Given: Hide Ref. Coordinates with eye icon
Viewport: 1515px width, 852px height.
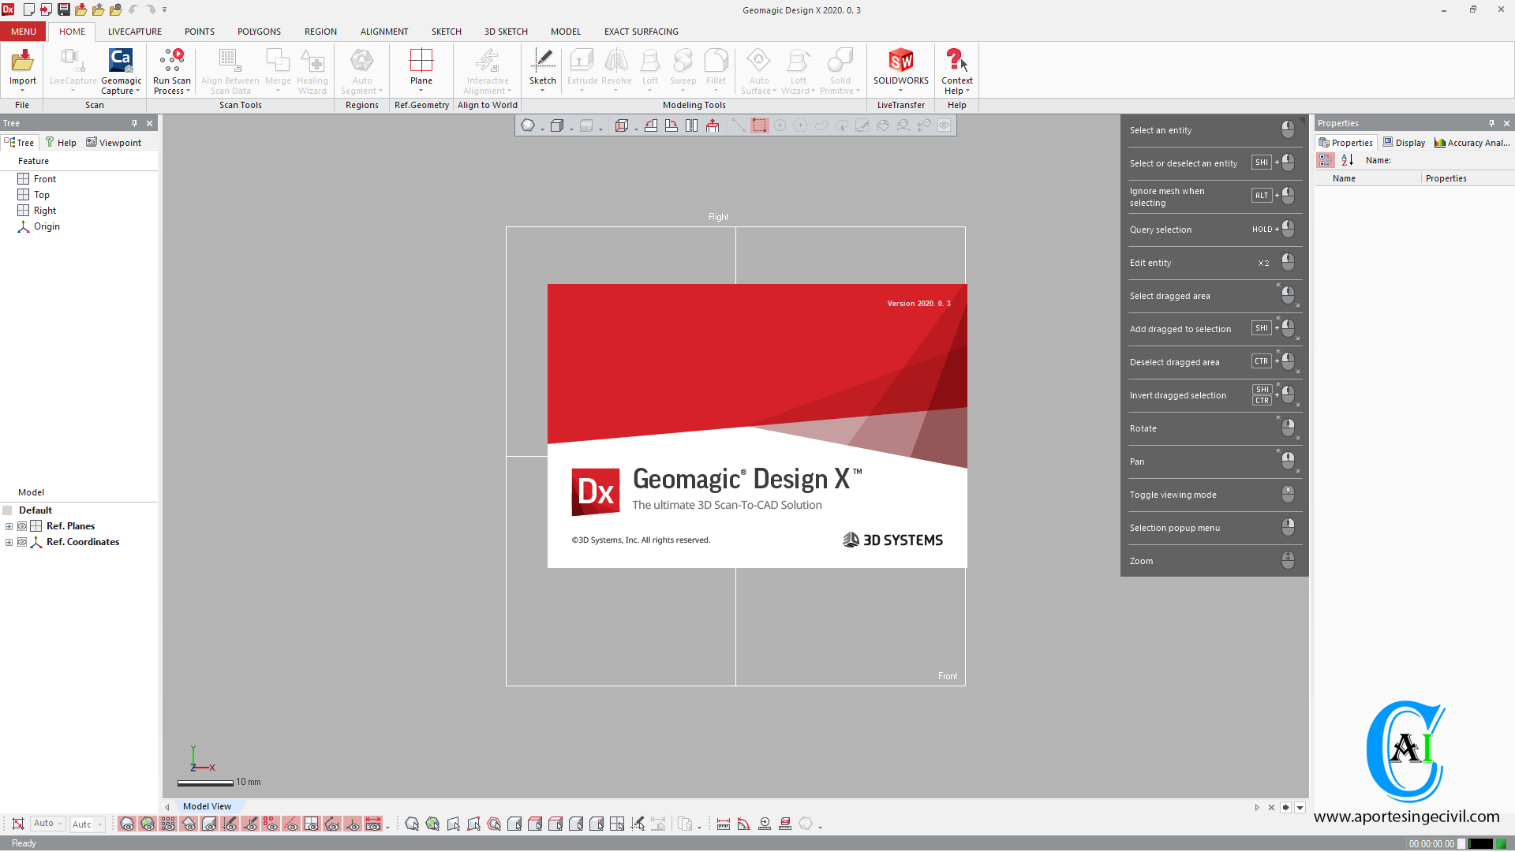Looking at the screenshot, I should (x=22, y=542).
